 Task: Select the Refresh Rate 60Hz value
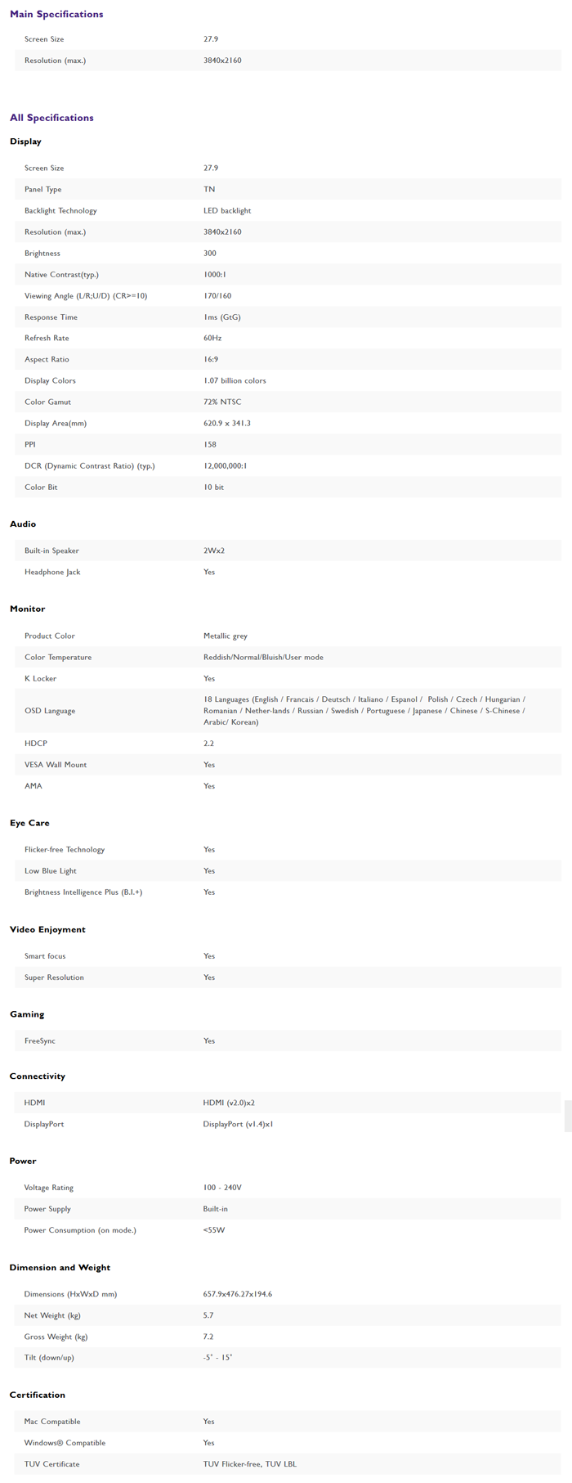212,338
